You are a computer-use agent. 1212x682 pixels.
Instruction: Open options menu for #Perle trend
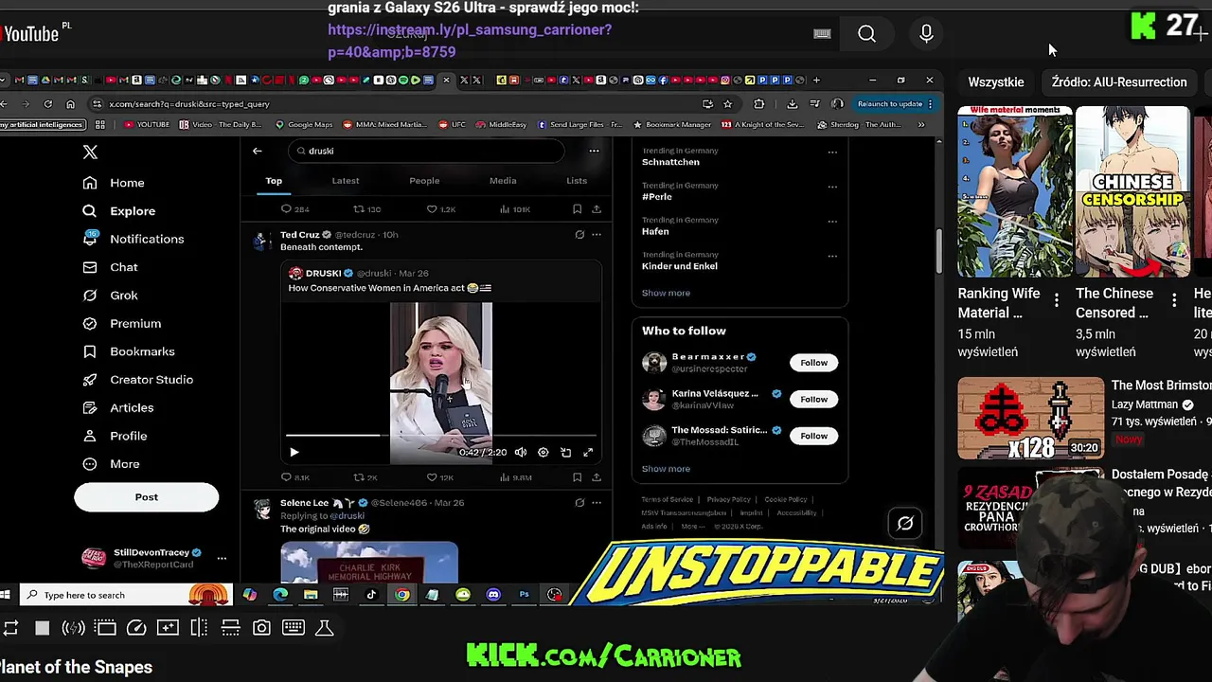point(832,187)
